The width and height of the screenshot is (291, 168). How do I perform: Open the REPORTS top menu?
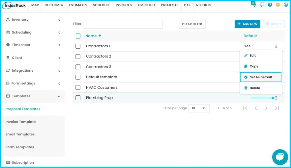(x=204, y=5)
